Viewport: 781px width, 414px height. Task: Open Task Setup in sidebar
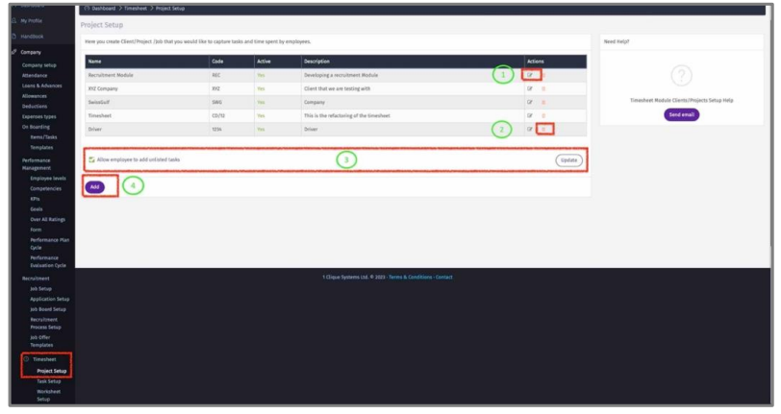pos(48,381)
